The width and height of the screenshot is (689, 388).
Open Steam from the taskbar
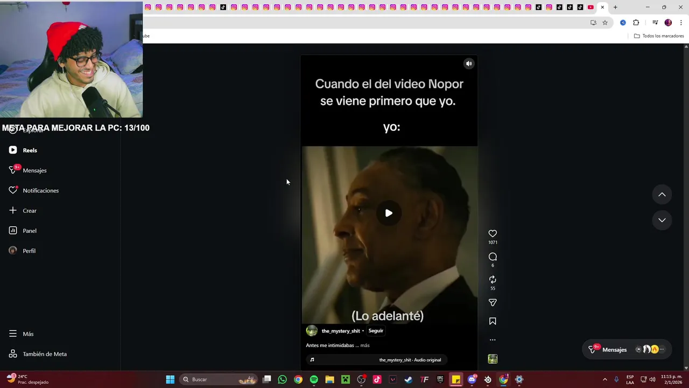[x=409, y=379]
